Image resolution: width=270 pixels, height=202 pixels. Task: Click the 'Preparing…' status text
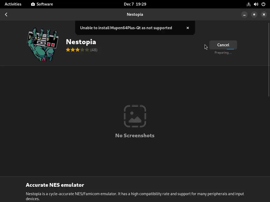(x=223, y=53)
